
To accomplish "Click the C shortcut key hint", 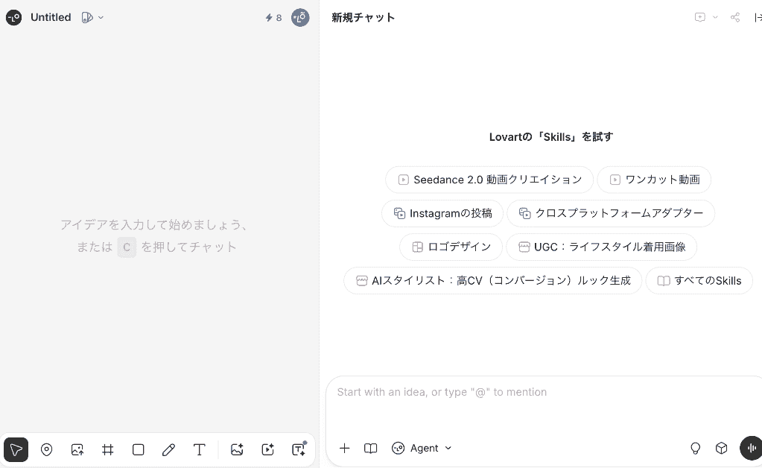I will [x=127, y=247].
